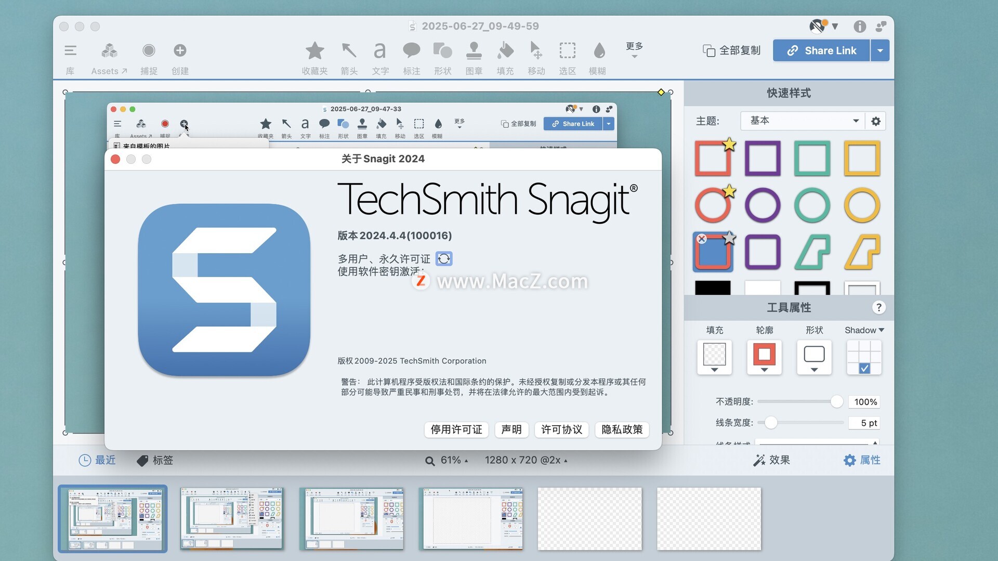
Task: Open the More (更多) tools menu
Action: (634, 50)
